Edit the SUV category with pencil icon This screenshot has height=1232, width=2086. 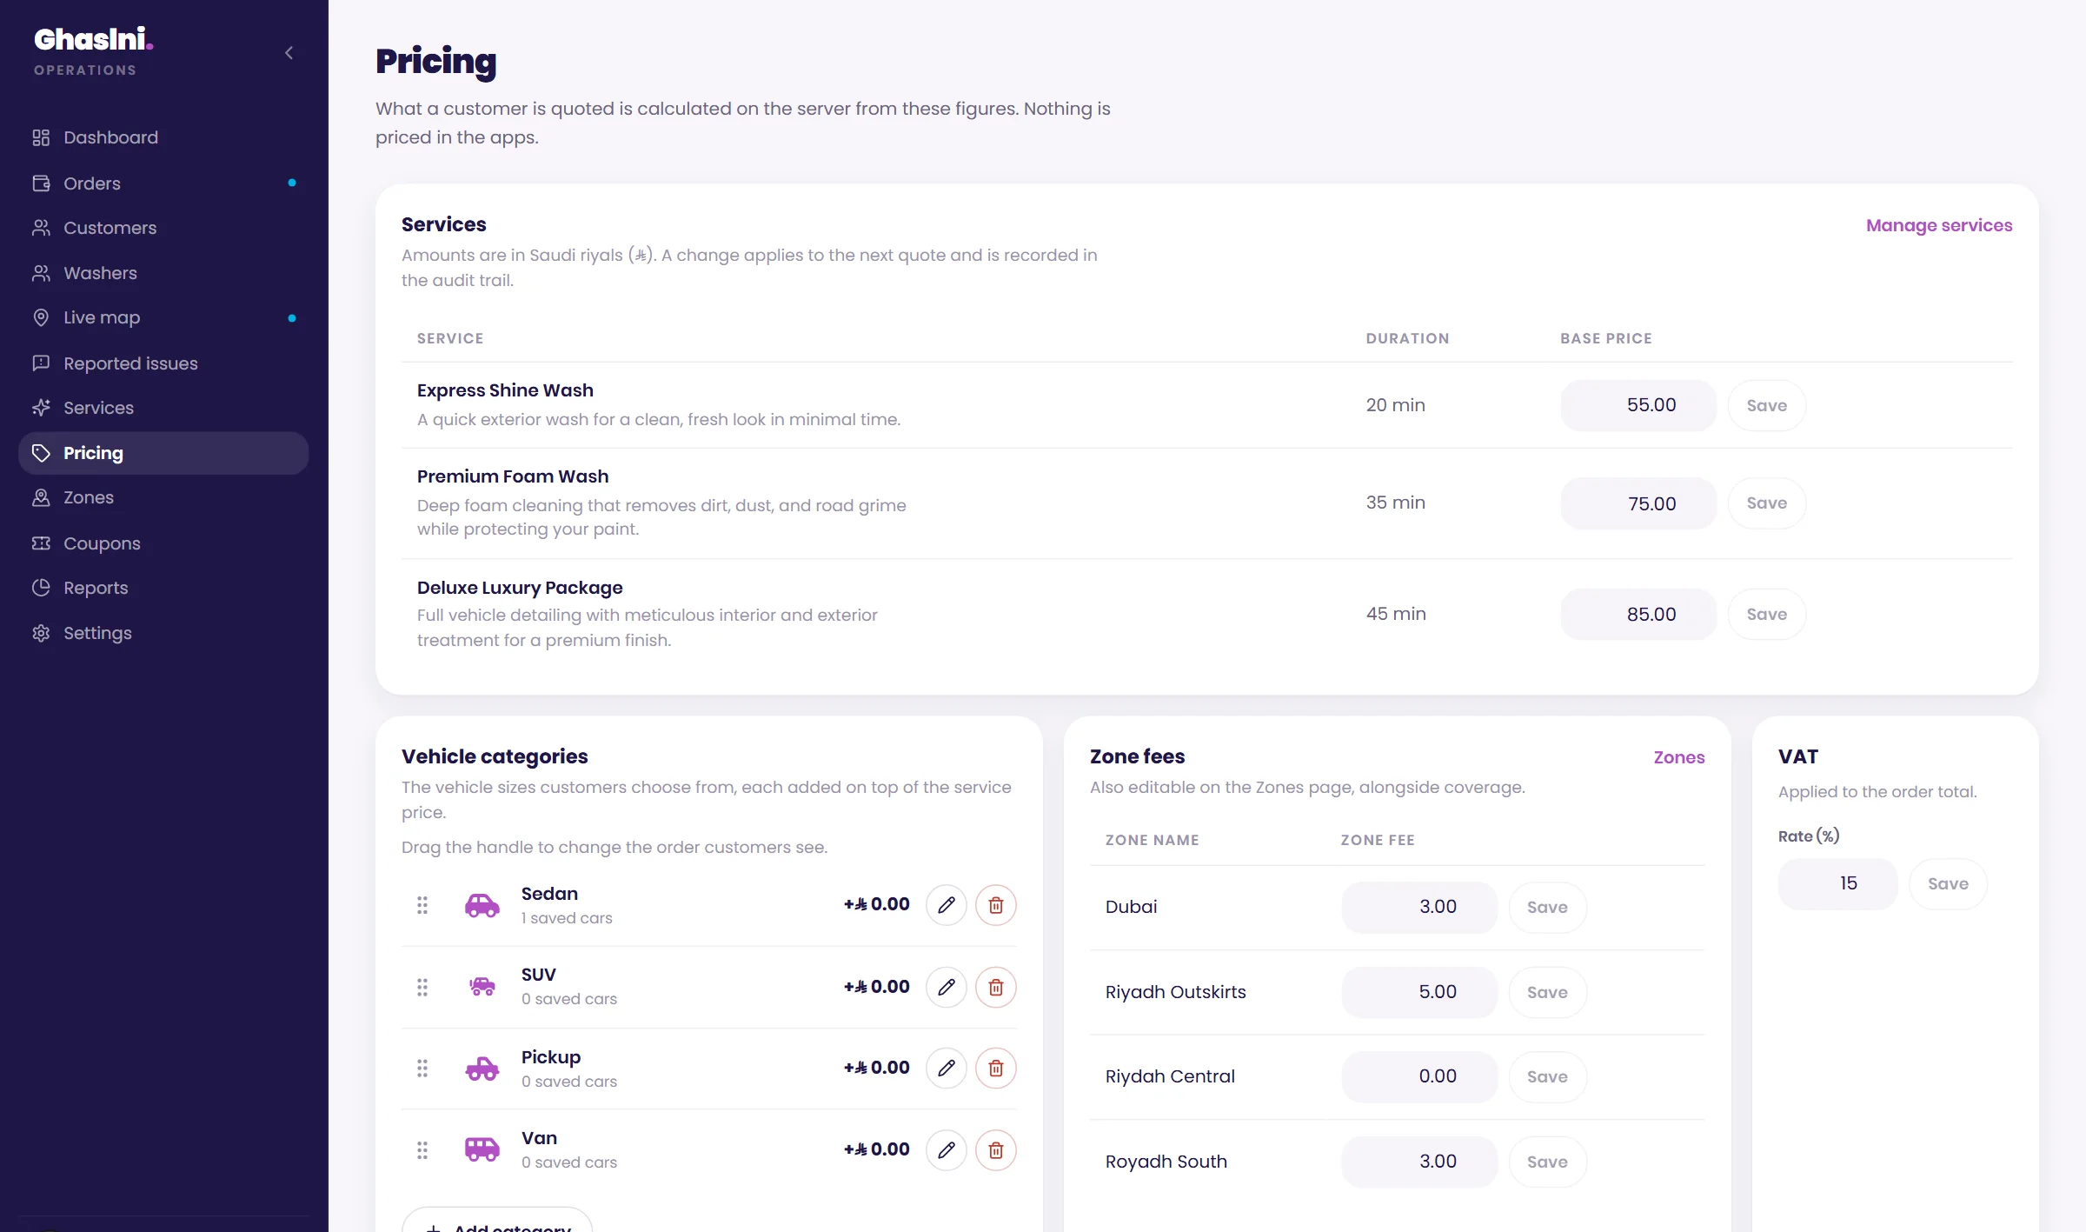(x=947, y=987)
